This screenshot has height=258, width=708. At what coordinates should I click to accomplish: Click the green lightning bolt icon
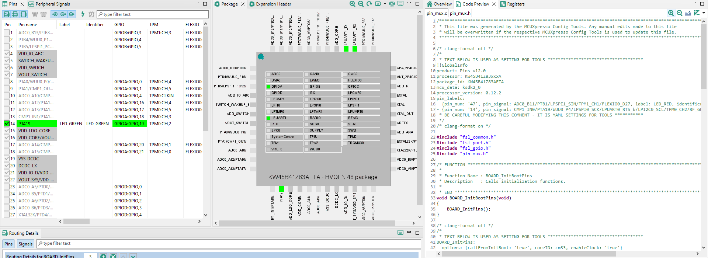click(x=83, y=14)
